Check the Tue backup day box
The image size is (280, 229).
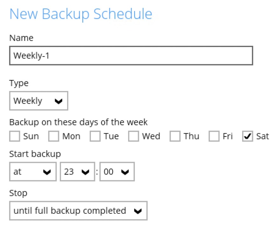95,136
